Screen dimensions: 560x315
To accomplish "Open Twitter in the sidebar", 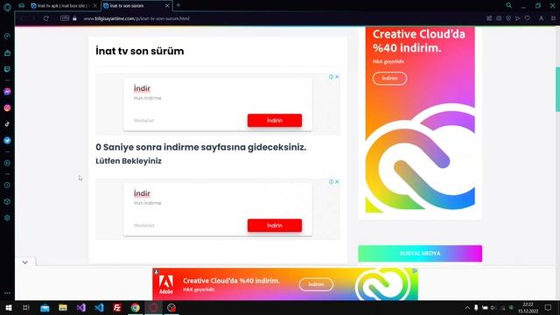I will click(x=7, y=140).
